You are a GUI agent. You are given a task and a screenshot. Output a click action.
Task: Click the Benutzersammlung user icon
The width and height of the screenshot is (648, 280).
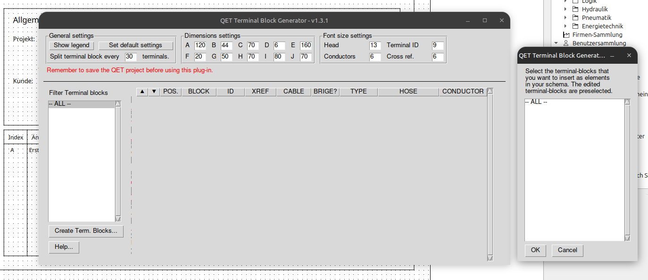click(x=566, y=43)
